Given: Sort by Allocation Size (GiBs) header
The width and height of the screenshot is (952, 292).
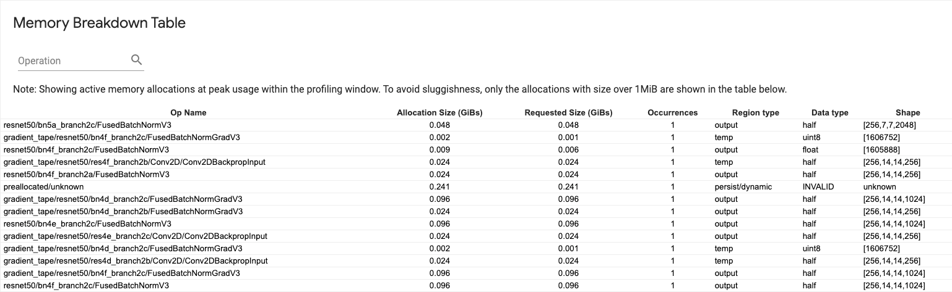Looking at the screenshot, I should click(x=439, y=112).
